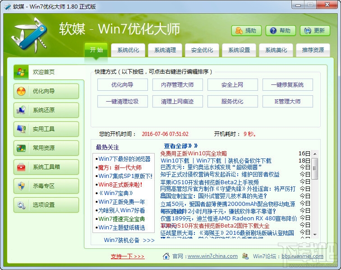Open link Win8正式版来啦
The height and width of the screenshot is (270, 341).
(x=120, y=185)
